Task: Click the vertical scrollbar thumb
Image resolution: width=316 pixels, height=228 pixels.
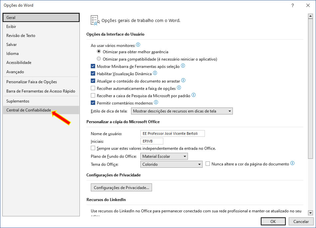Action: point(310,88)
